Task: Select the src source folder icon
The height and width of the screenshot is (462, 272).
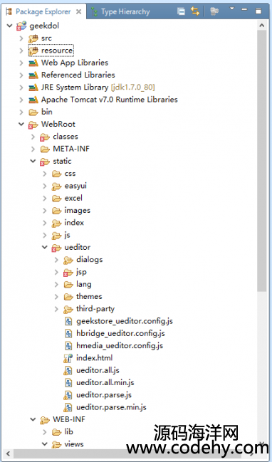Action: [33, 38]
